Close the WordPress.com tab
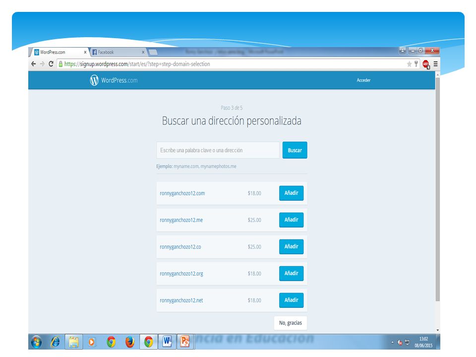Screen dimensions: 476x357 click(x=85, y=52)
